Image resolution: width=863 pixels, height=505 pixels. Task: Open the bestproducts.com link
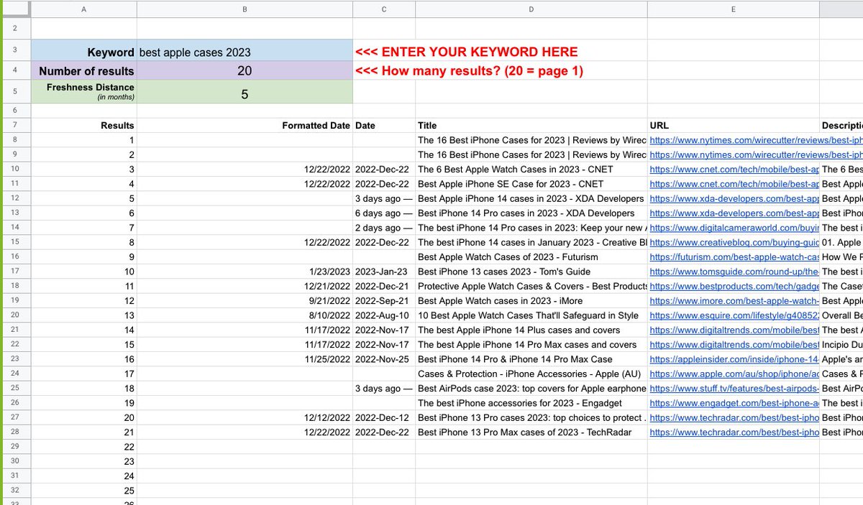(x=734, y=286)
